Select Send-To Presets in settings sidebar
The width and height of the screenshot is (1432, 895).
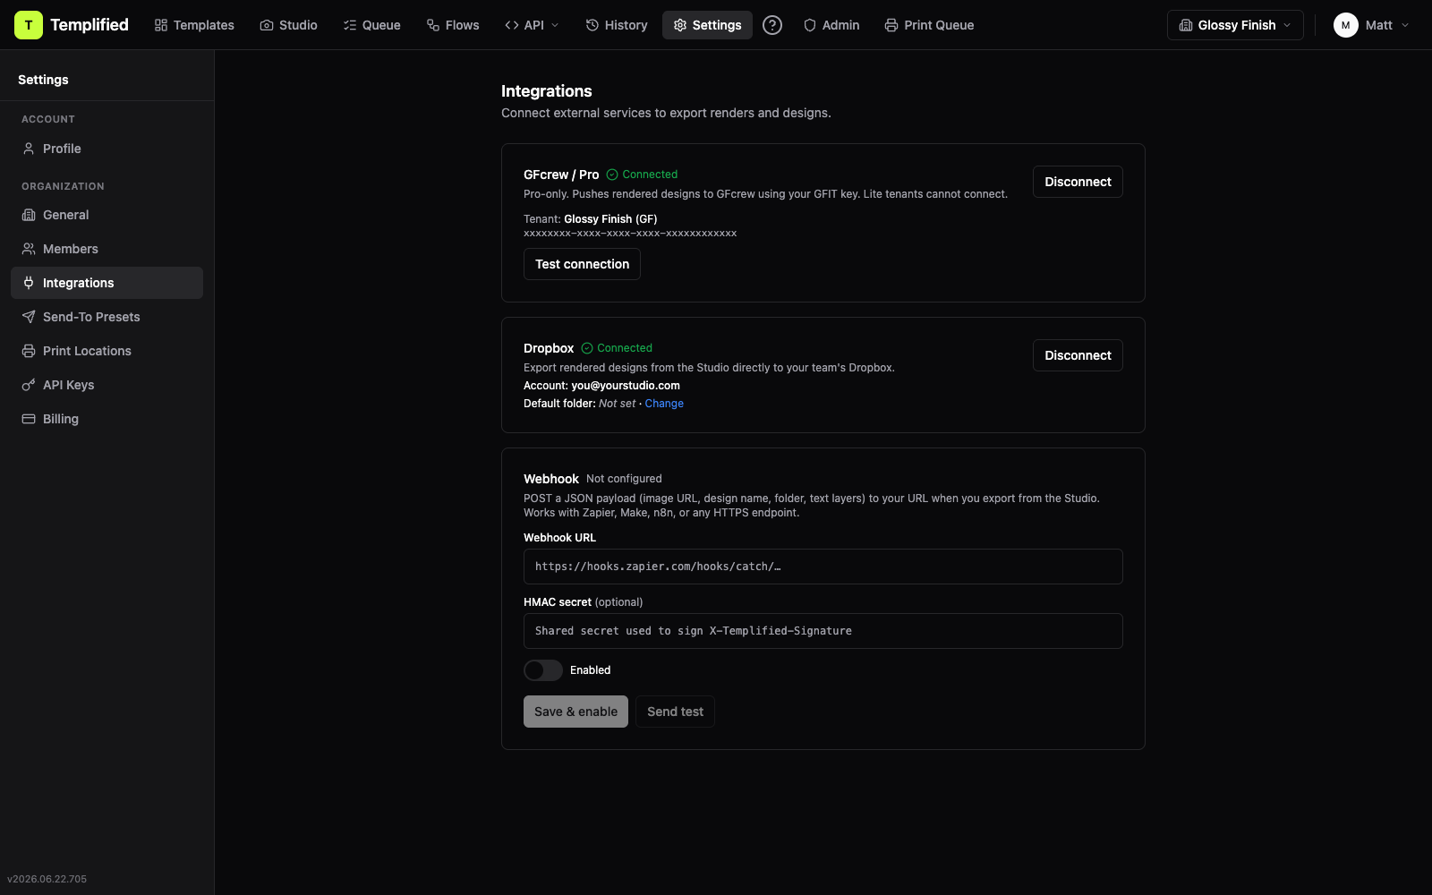click(x=107, y=317)
